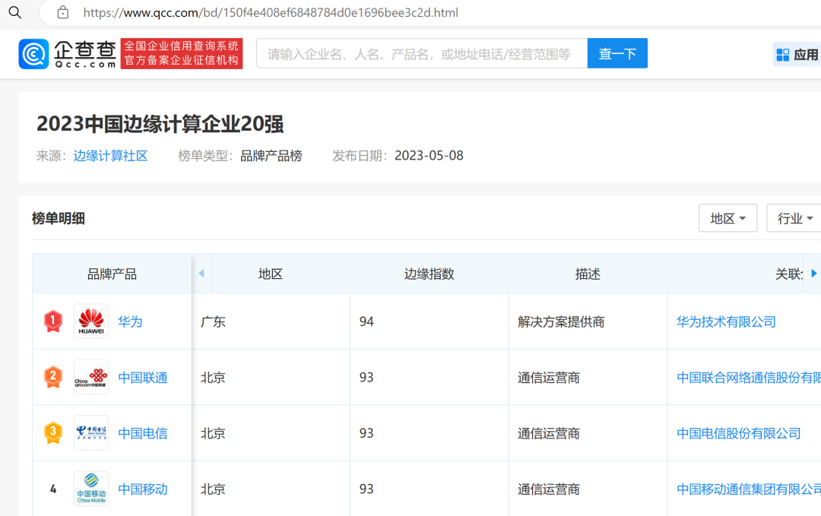821x516 pixels.
Task: Focus the company search input field
Action: 421,53
